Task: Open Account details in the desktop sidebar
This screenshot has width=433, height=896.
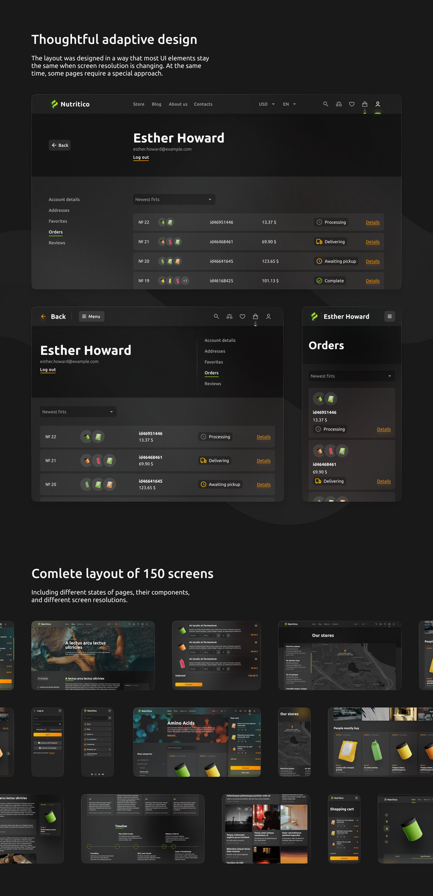Action: 64,199
